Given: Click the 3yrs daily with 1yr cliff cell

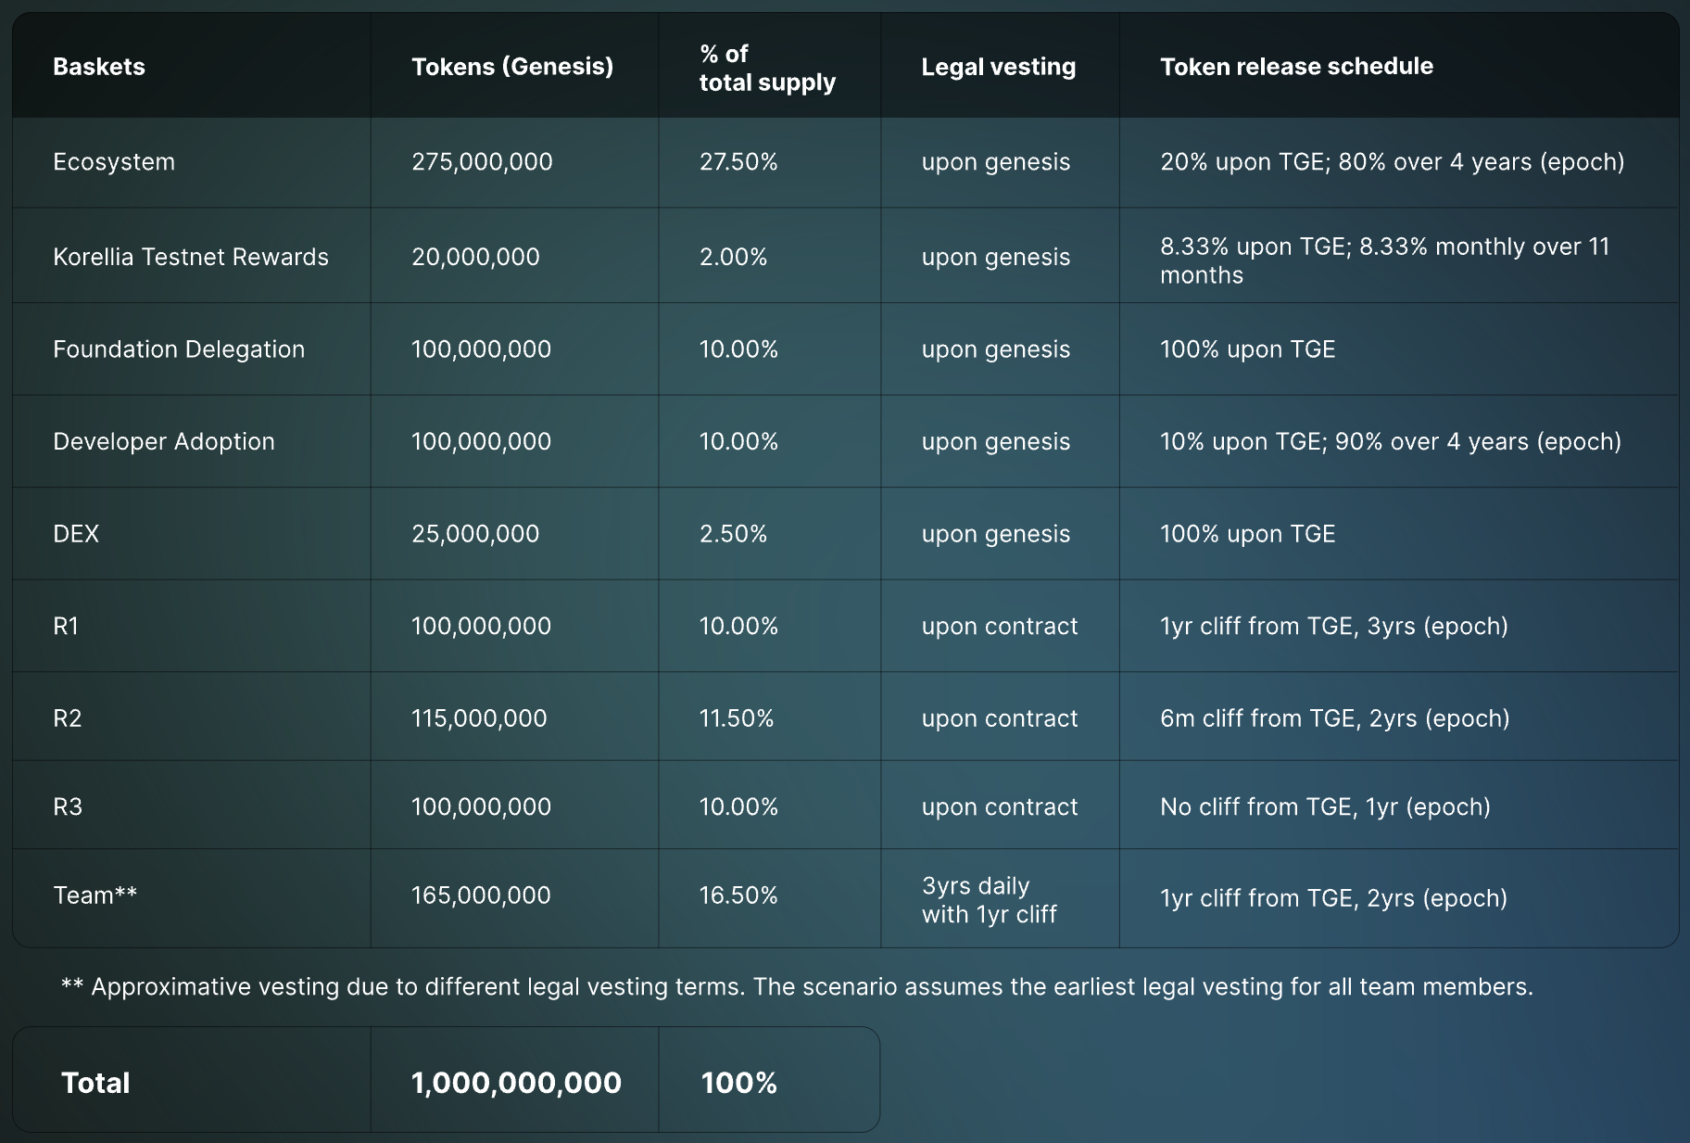Looking at the screenshot, I should click(989, 900).
